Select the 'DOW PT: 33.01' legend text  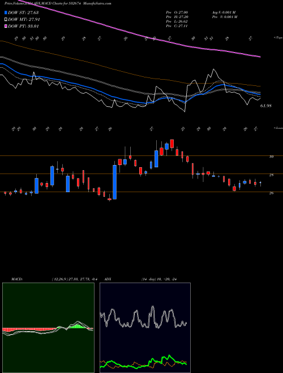(x=23, y=26)
